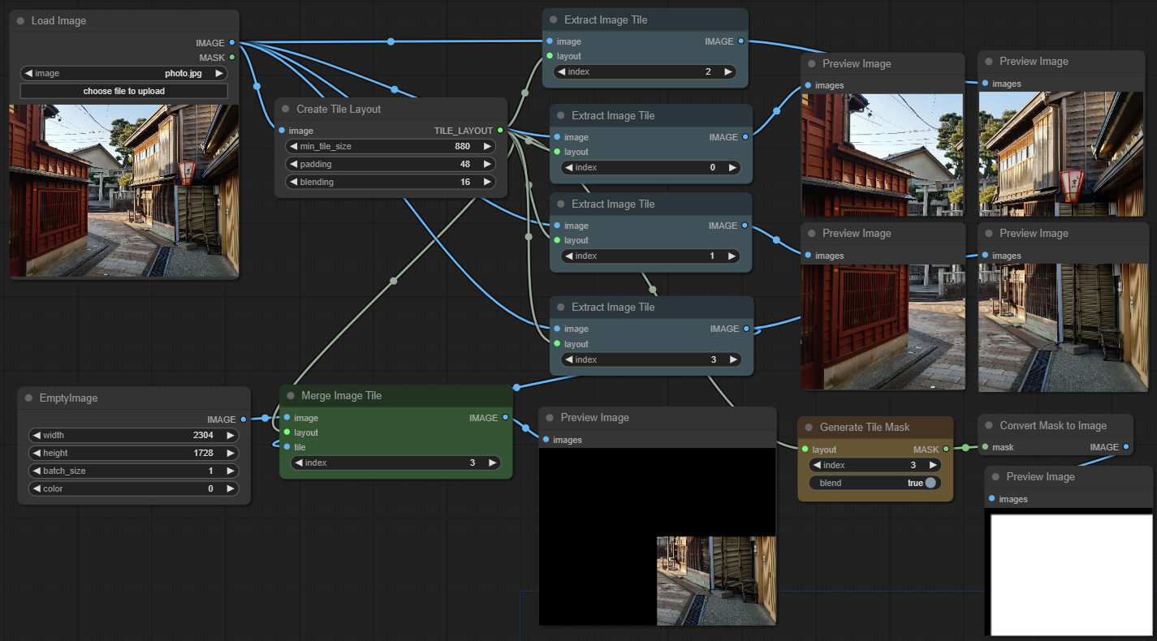The width and height of the screenshot is (1157, 641).
Task: Collapse the Create Tile Layout node via its dot
Action: [x=286, y=110]
